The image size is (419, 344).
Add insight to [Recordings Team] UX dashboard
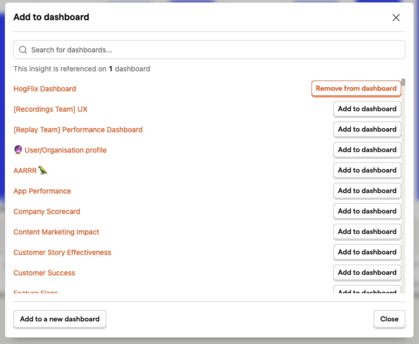point(367,109)
